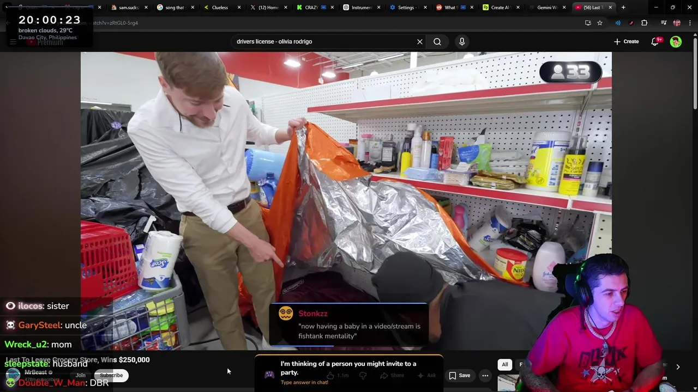
Task: Click the chat message 'Wreck_u2: mom'
Action: [38, 344]
